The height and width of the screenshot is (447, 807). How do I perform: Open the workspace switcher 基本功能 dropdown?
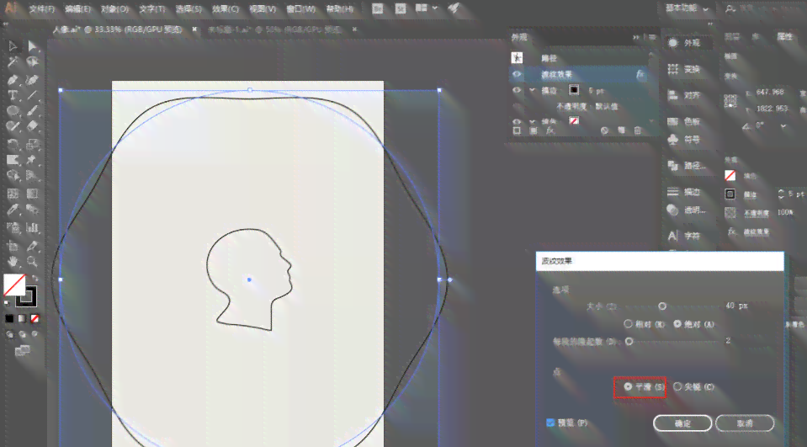pos(687,8)
